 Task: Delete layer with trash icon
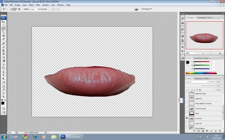click(220, 131)
